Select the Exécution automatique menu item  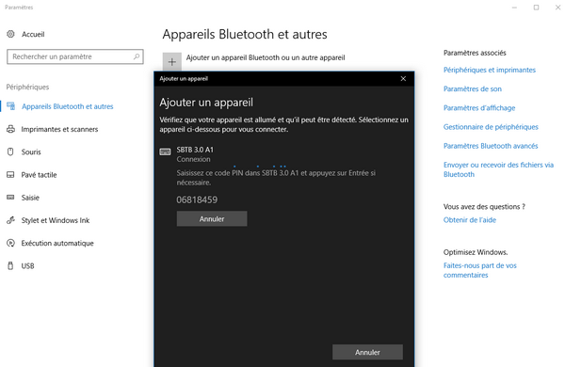57,243
